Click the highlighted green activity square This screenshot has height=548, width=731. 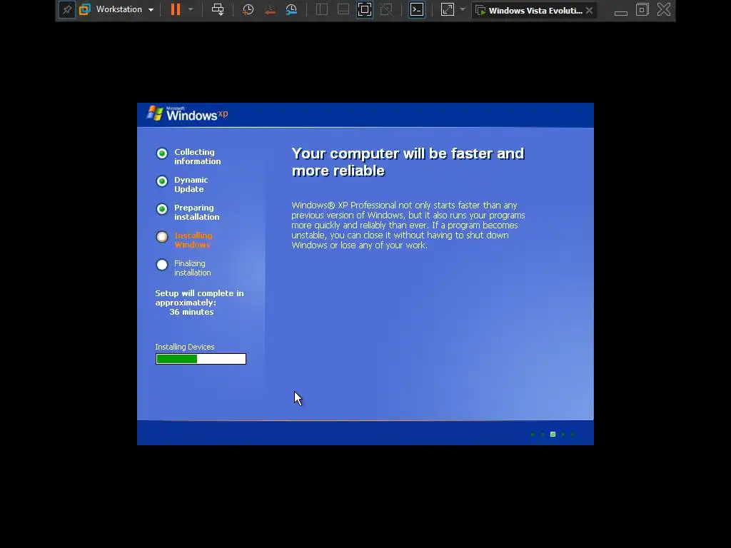(x=553, y=435)
